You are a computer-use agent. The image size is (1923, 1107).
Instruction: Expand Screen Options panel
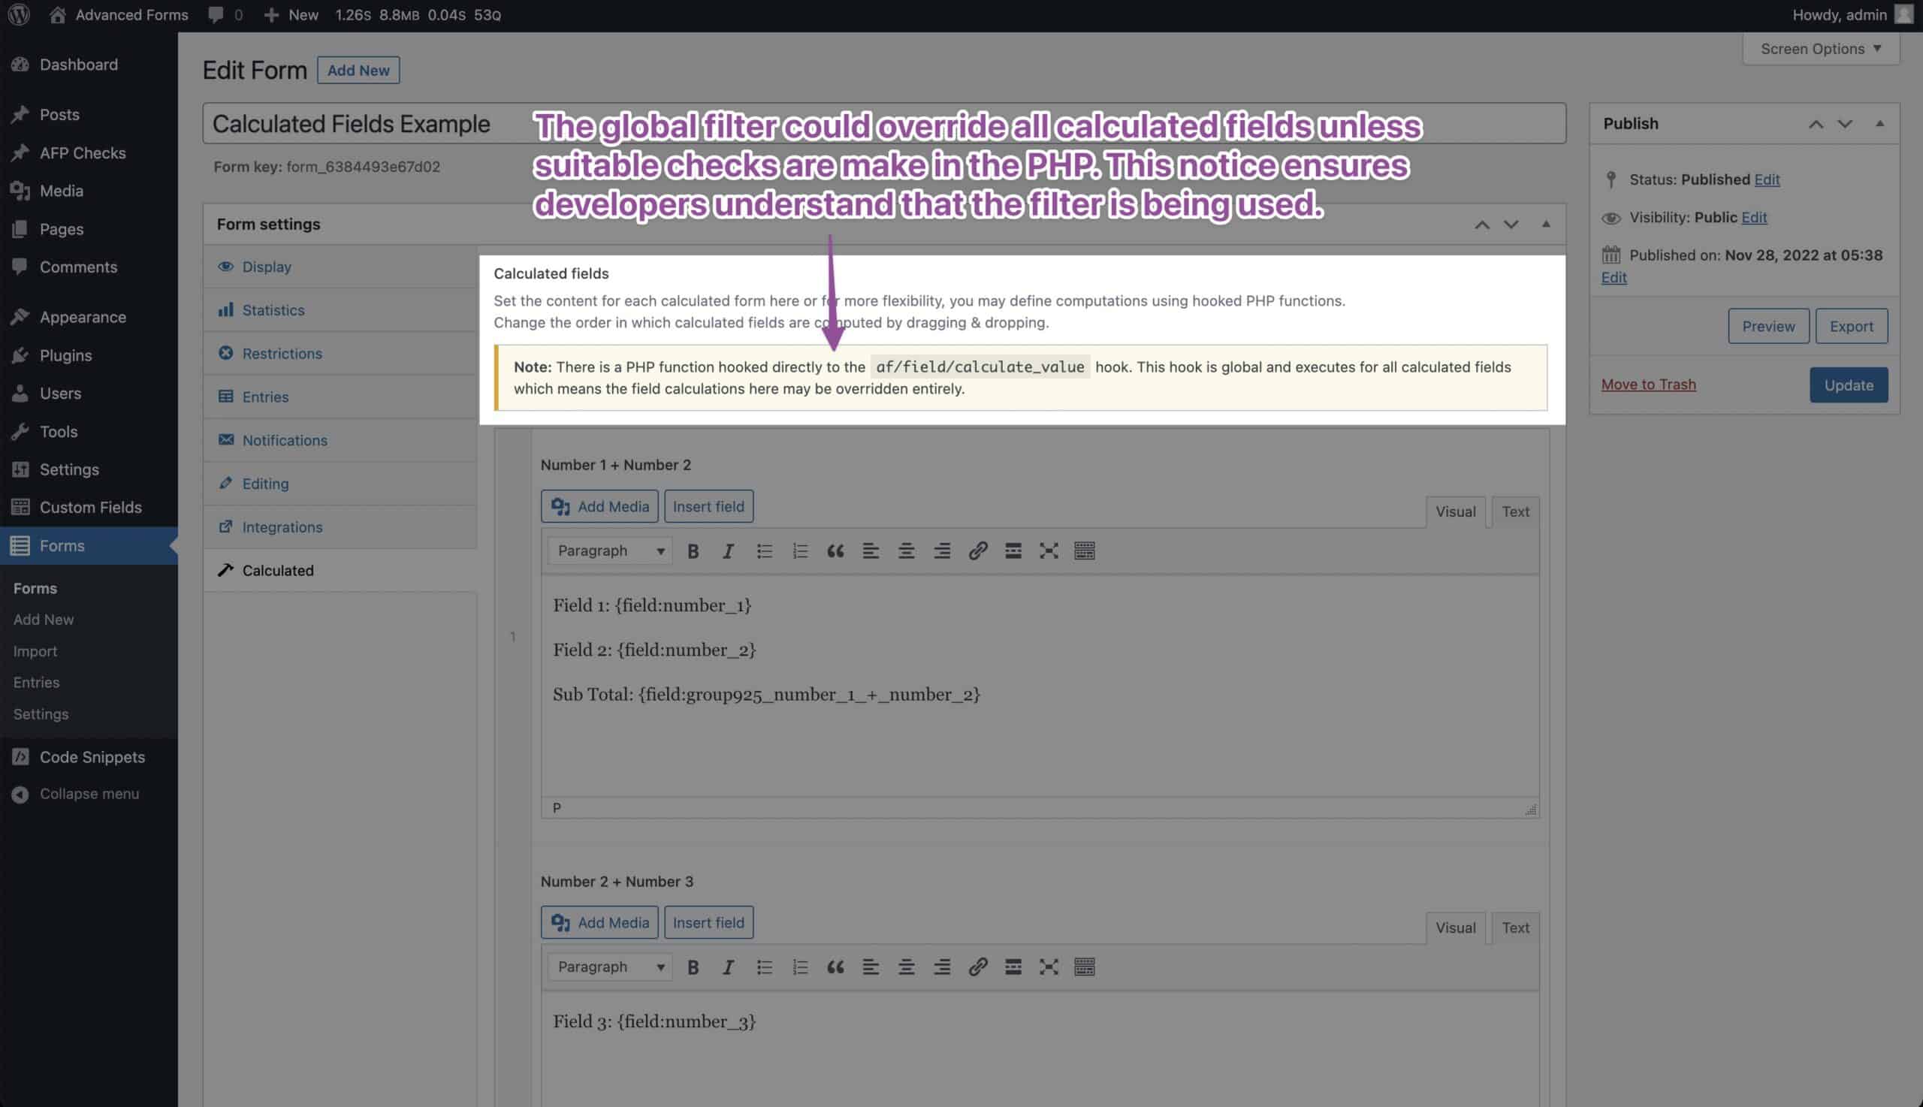[1820, 49]
